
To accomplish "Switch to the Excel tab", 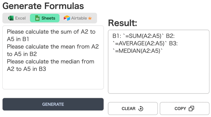I will click(17, 18).
